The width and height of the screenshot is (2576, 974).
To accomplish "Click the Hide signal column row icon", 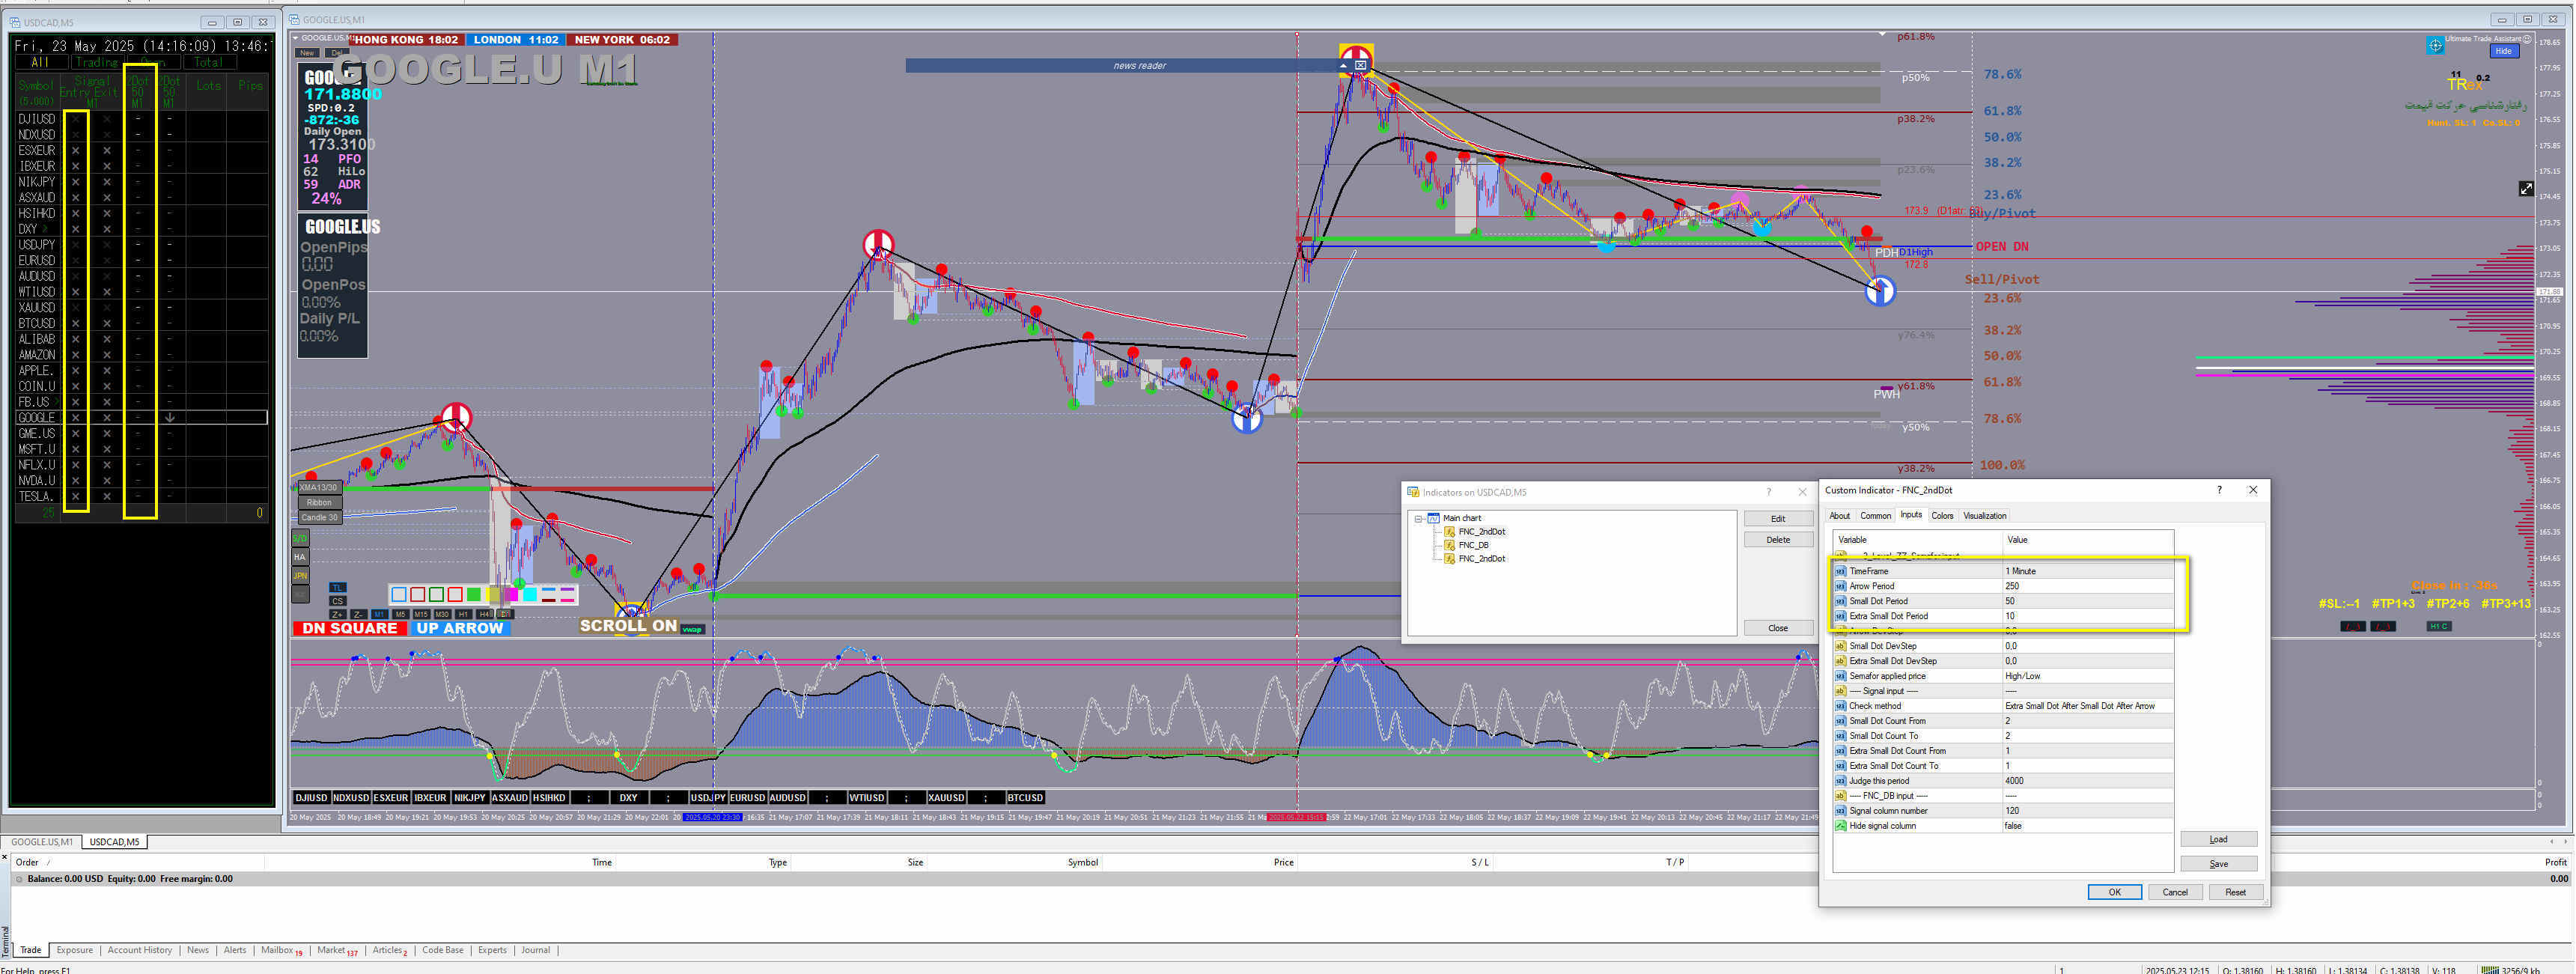I will click(1841, 826).
